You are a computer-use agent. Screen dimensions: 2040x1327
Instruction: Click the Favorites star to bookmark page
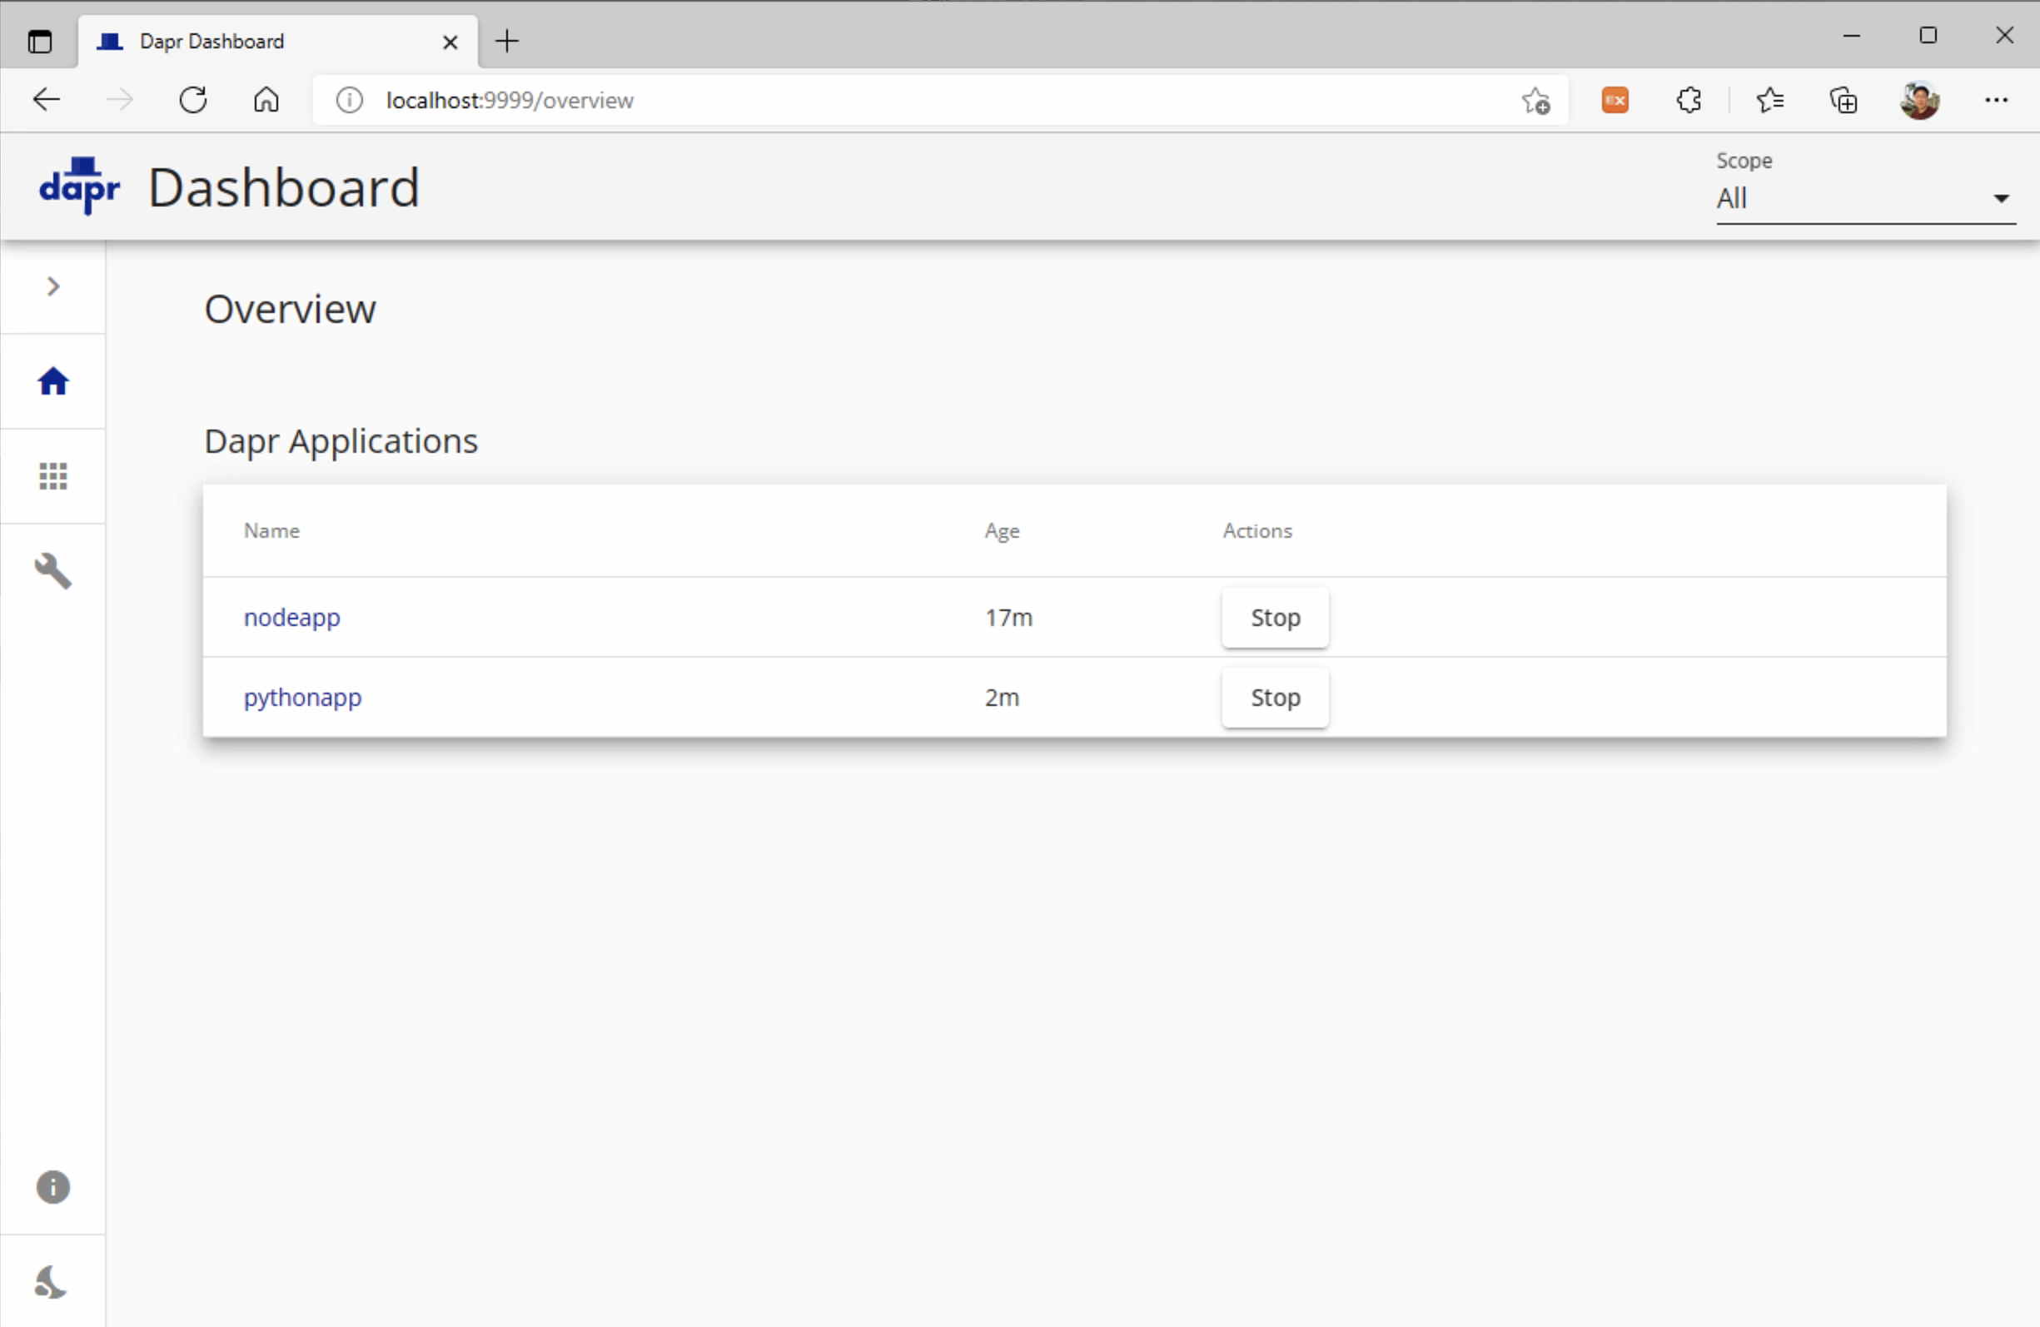(1535, 100)
